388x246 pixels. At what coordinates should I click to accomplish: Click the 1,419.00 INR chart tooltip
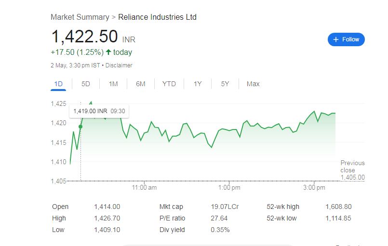(x=99, y=111)
